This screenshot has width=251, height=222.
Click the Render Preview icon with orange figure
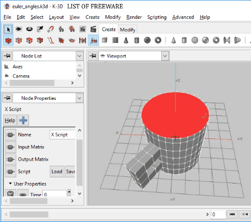click(x=72, y=29)
